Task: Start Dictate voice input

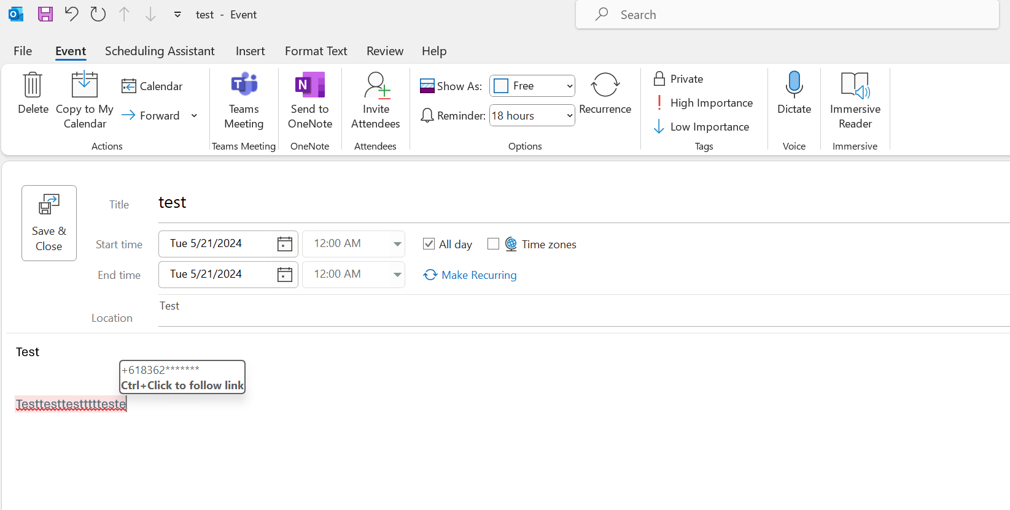Action: pyautogui.click(x=794, y=93)
